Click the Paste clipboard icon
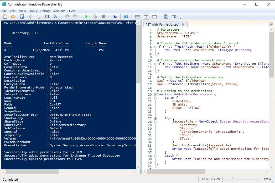The width and height of the screenshot is (275, 183). click(47, 16)
